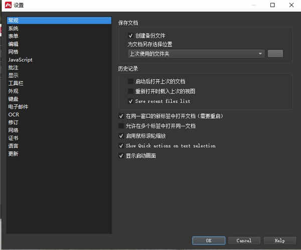Viewport: 301px width, 250px height.
Task: Open the 更新 settings category
Action: pyautogui.click(x=59, y=154)
